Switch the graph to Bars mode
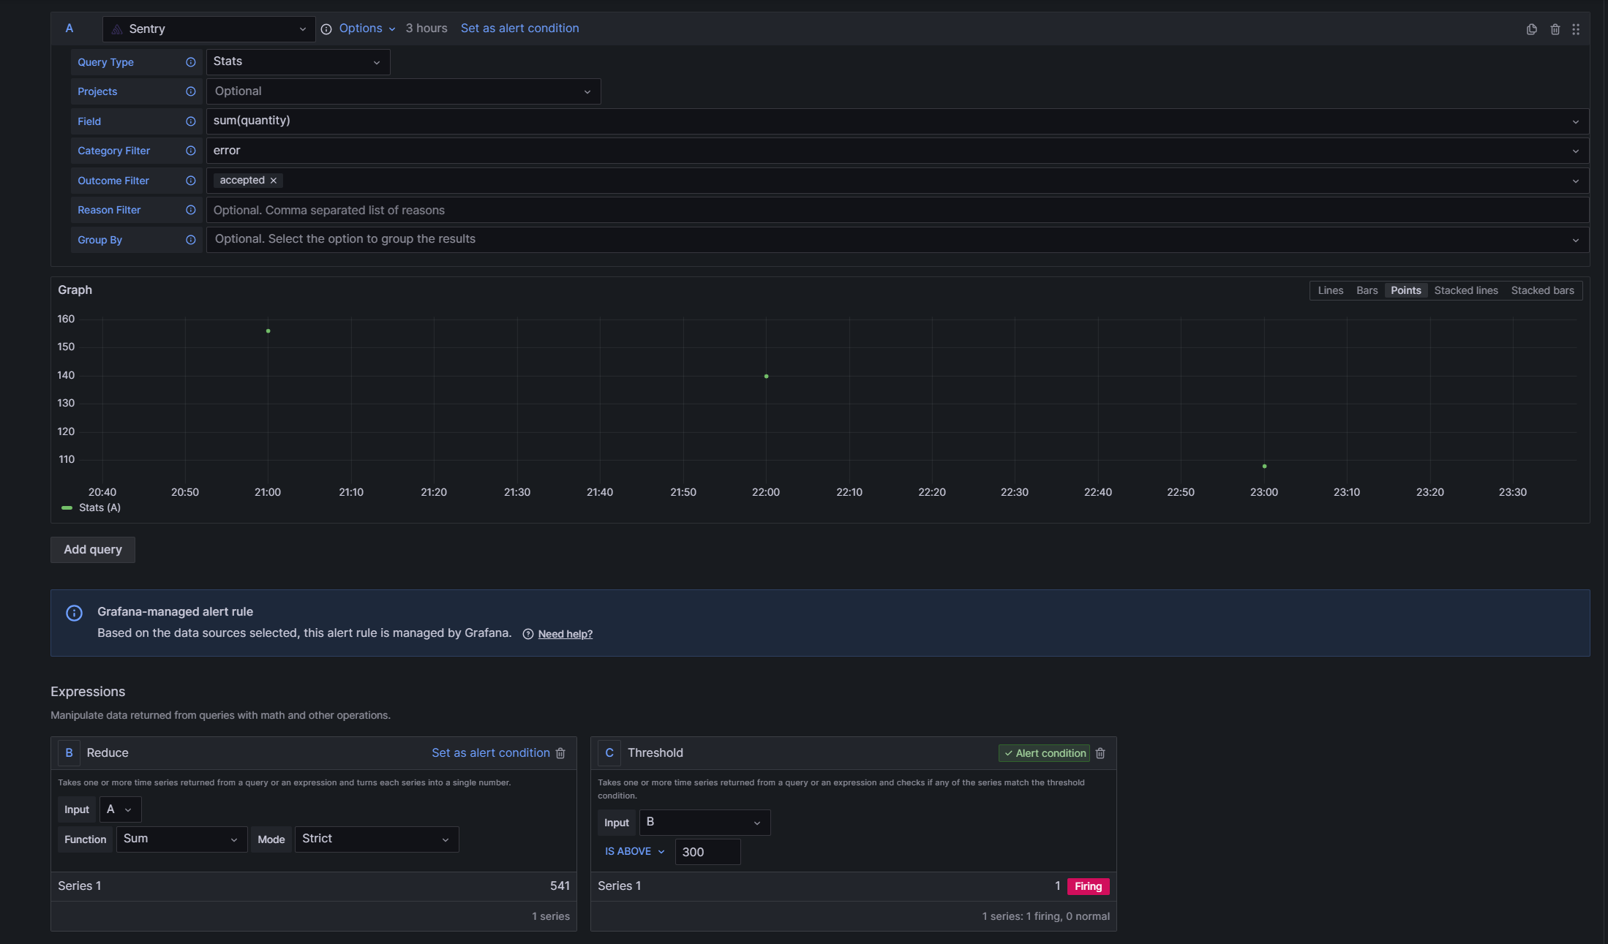This screenshot has height=944, width=1608. coord(1367,290)
